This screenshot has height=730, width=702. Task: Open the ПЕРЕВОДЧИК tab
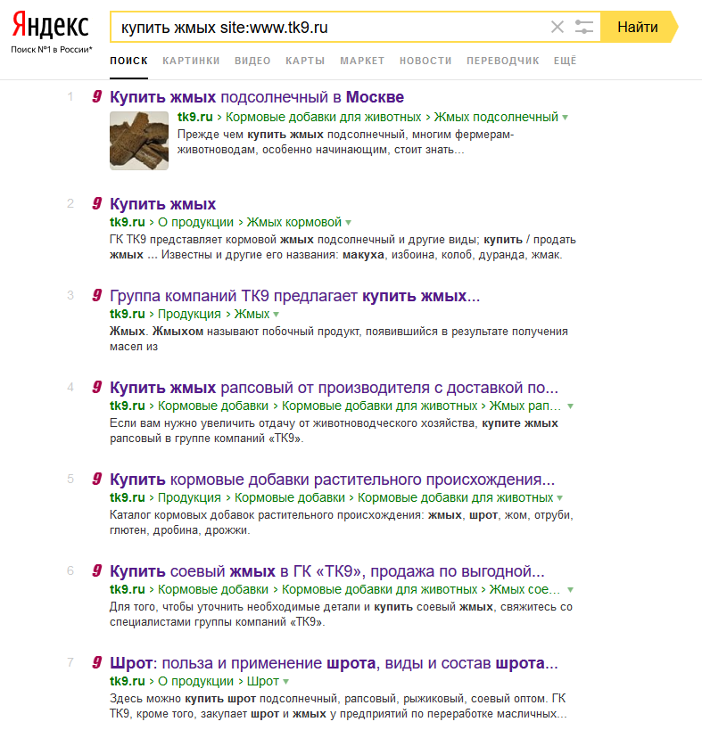(502, 61)
